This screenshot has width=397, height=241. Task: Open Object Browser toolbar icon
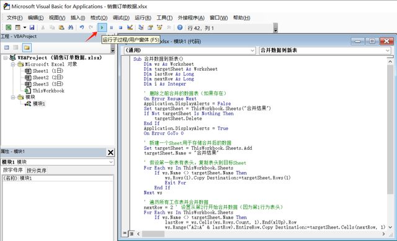tap(159, 27)
